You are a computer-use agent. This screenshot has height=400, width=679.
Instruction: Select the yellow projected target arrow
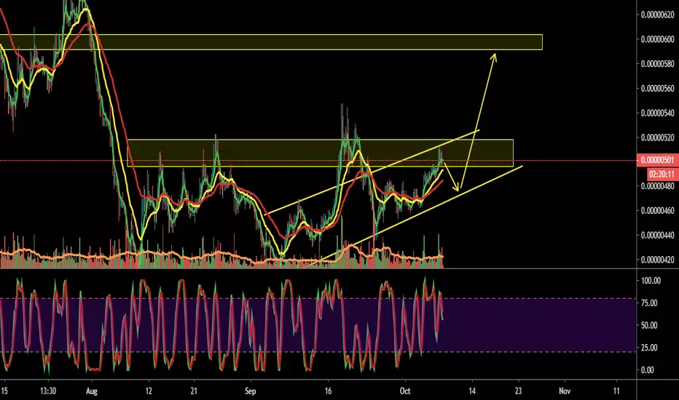pyautogui.click(x=479, y=121)
